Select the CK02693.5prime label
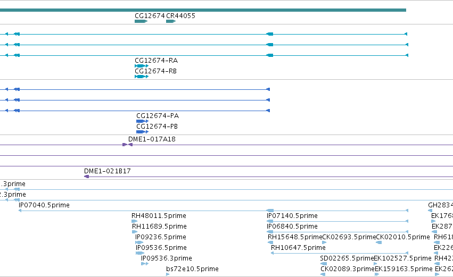This screenshot has width=453, height=277. (x=349, y=237)
